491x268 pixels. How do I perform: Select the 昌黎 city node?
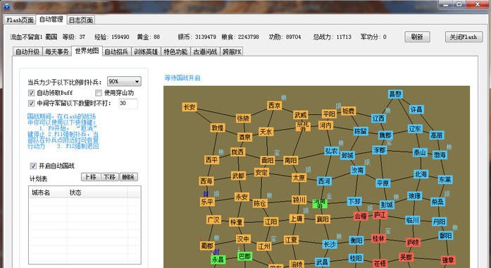395,94
